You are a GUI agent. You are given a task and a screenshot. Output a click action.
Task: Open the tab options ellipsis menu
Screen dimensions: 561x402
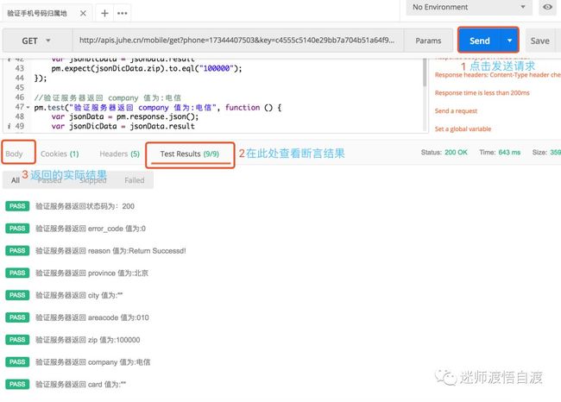pyautogui.click(x=123, y=13)
